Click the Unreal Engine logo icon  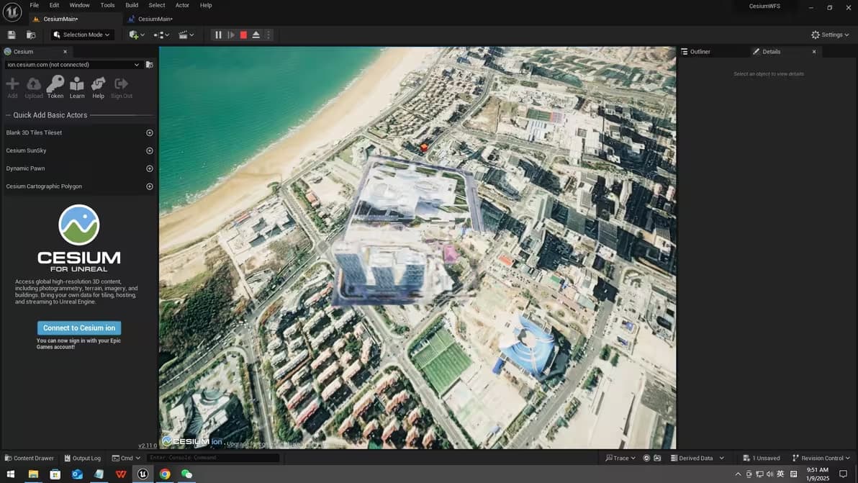[12, 12]
